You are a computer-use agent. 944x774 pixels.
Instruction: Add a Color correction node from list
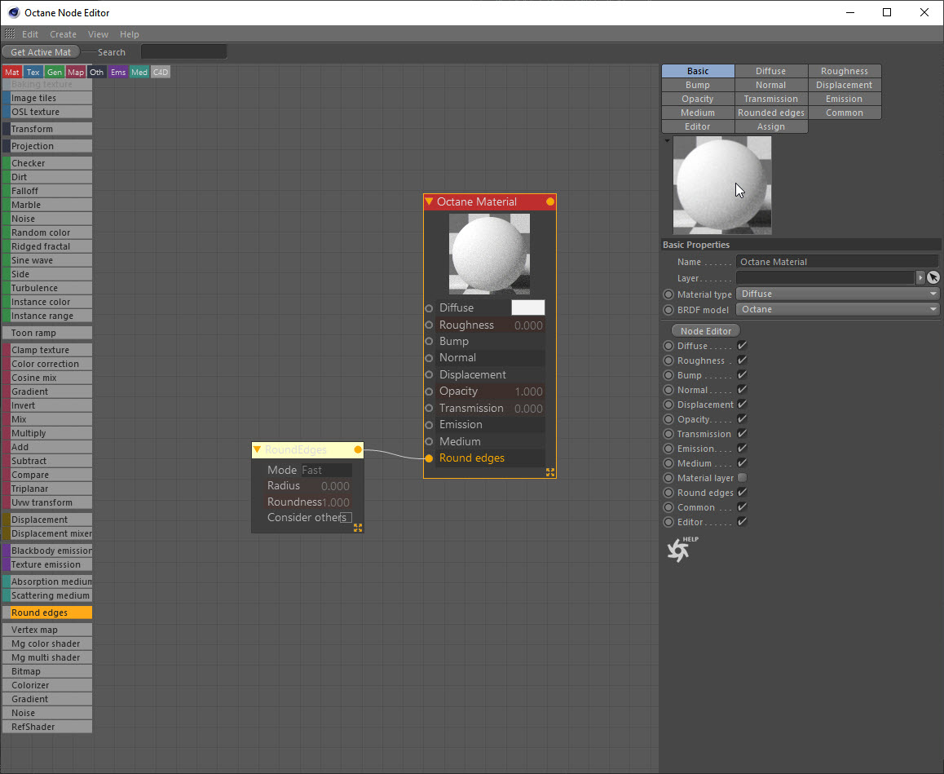click(47, 364)
